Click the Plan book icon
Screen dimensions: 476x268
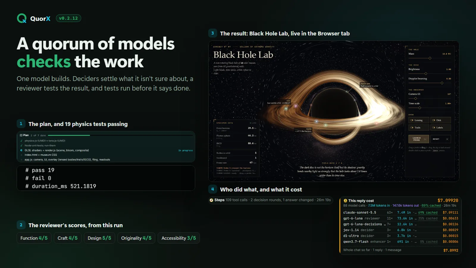21,135
